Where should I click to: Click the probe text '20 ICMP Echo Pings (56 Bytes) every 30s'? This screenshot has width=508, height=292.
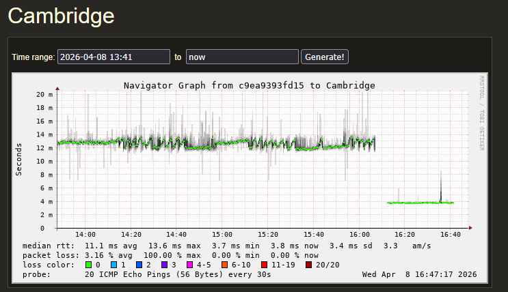178,274
